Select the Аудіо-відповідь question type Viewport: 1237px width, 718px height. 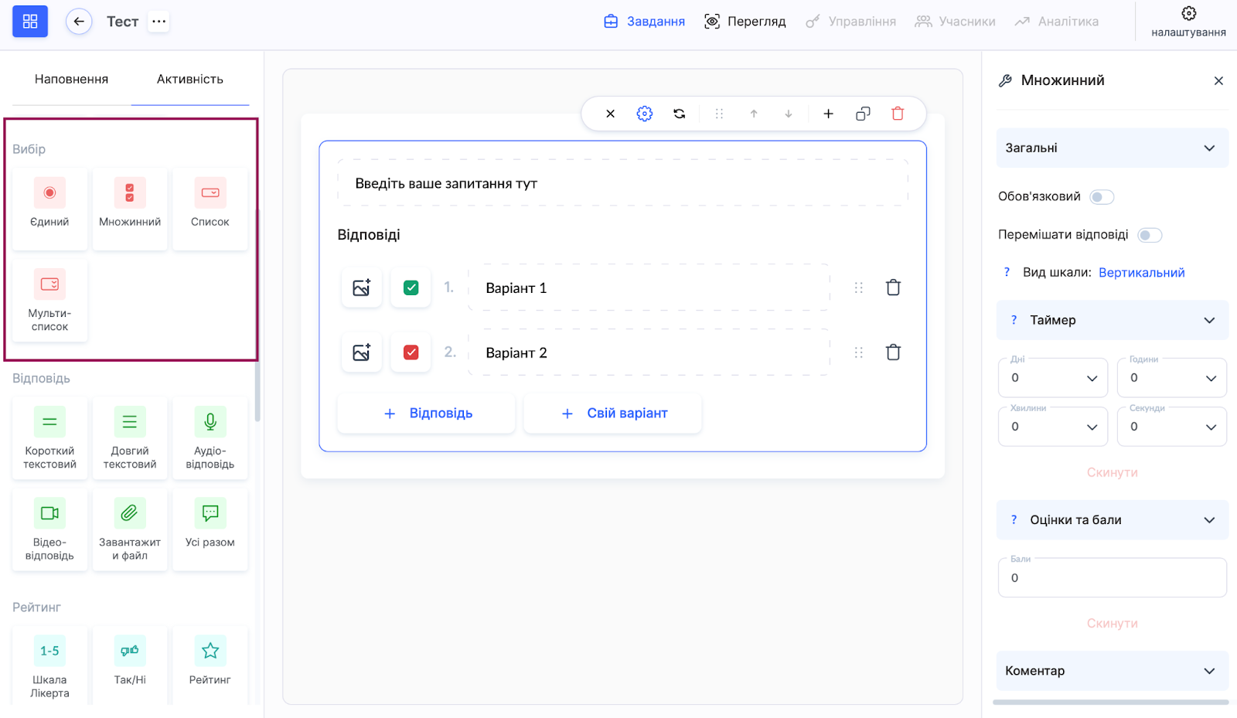[x=210, y=438]
